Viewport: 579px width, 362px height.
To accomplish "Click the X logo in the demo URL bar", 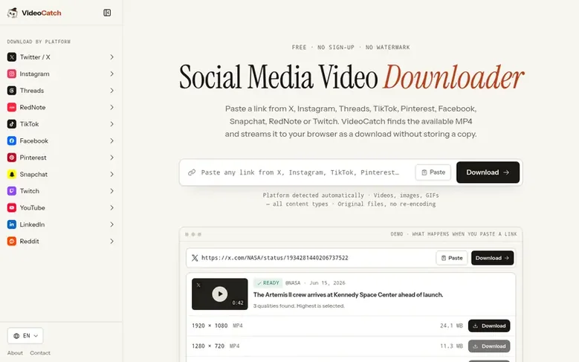I will pyautogui.click(x=195, y=258).
